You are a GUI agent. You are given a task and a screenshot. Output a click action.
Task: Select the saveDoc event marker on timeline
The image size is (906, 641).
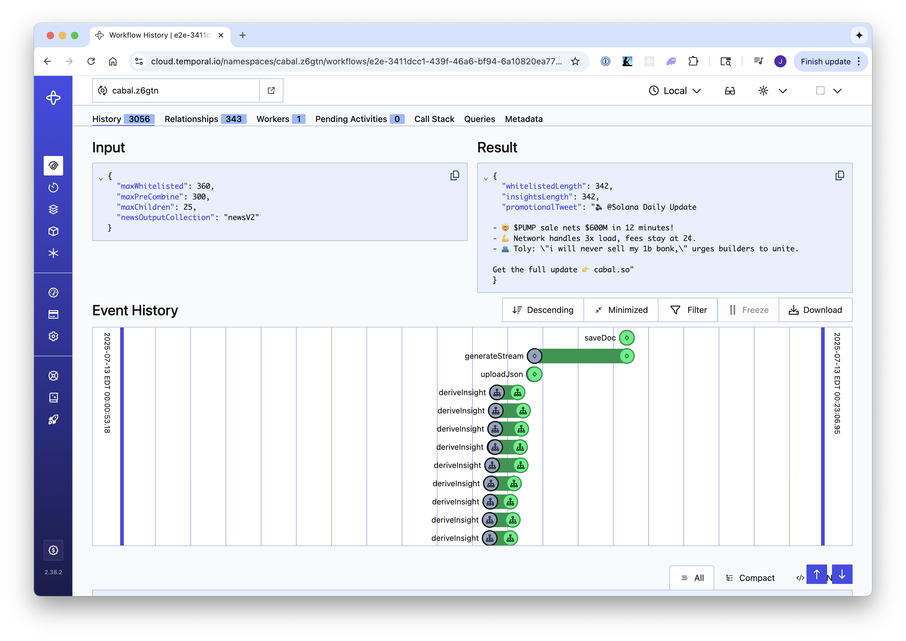(x=627, y=338)
